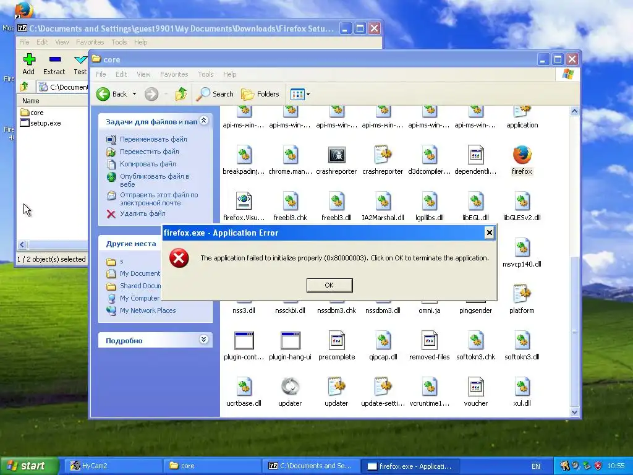The width and height of the screenshot is (633, 475).
Task: Select qipcap.dll file
Action: [x=383, y=346]
